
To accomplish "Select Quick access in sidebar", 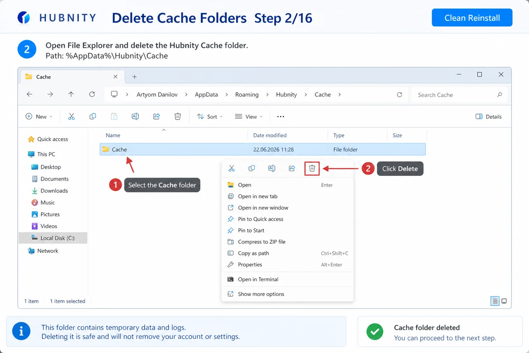I will point(48,139).
